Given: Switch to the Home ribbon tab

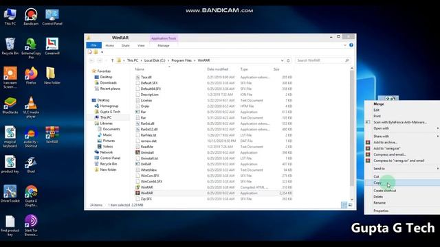Looking at the screenshot, I should coord(109,45).
